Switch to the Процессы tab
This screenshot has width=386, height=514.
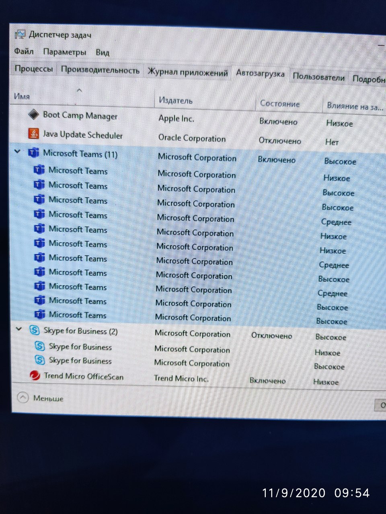34,69
